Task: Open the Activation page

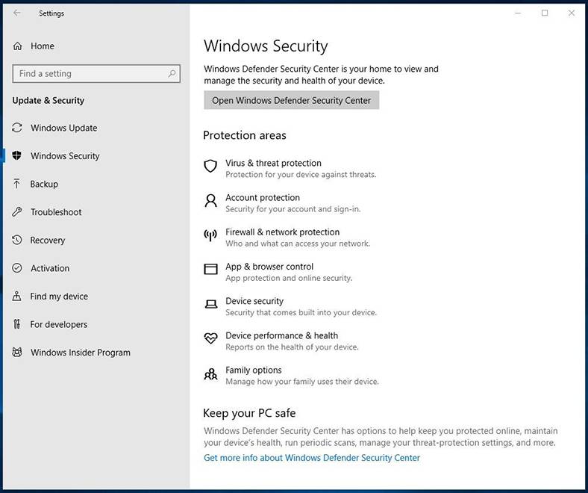Action: coord(50,268)
